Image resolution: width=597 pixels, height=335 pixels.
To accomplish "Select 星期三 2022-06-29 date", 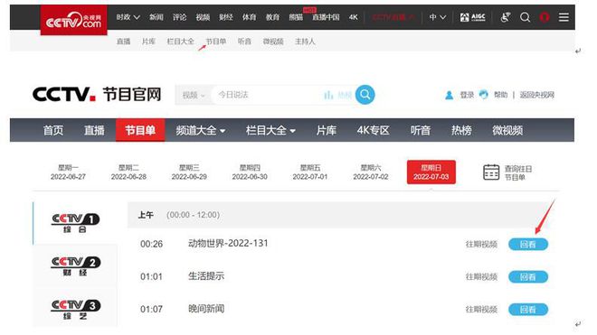I will pos(189,172).
